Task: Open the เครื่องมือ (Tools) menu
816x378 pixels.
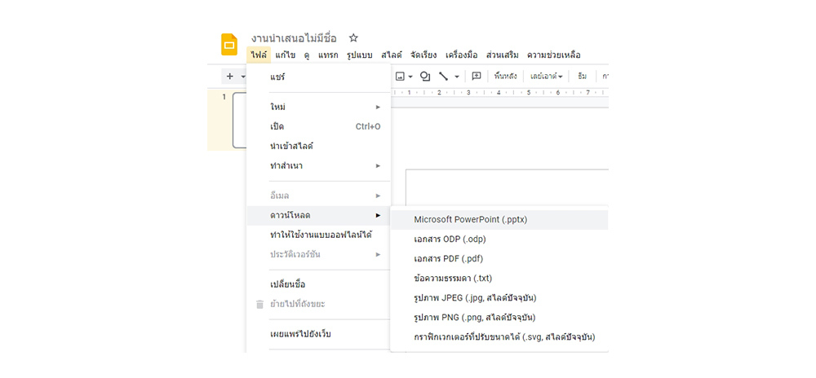Action: coord(461,55)
